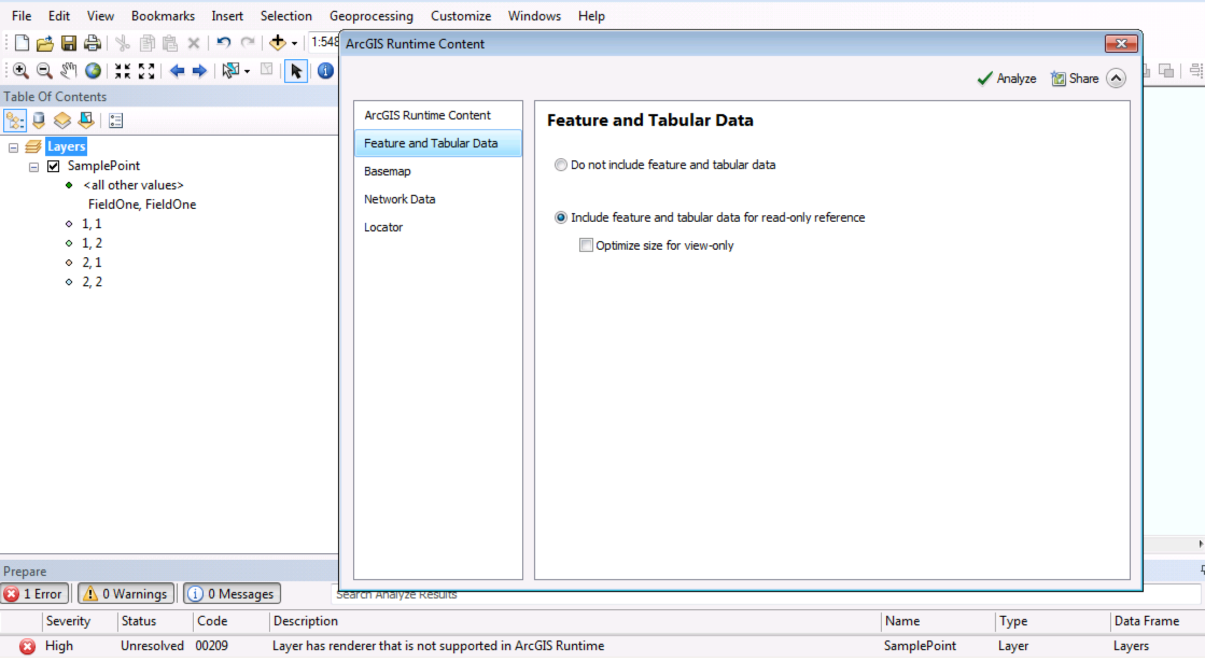Open the View menu

[x=100, y=16]
